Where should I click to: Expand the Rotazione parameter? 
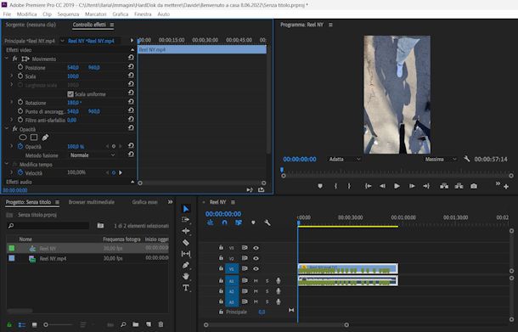(12, 103)
